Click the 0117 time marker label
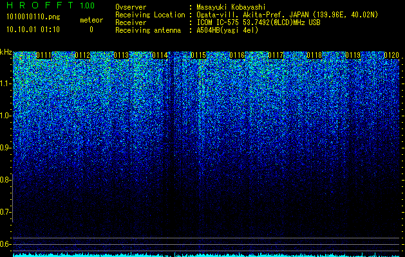The height and width of the screenshot is (257, 405). [276, 55]
